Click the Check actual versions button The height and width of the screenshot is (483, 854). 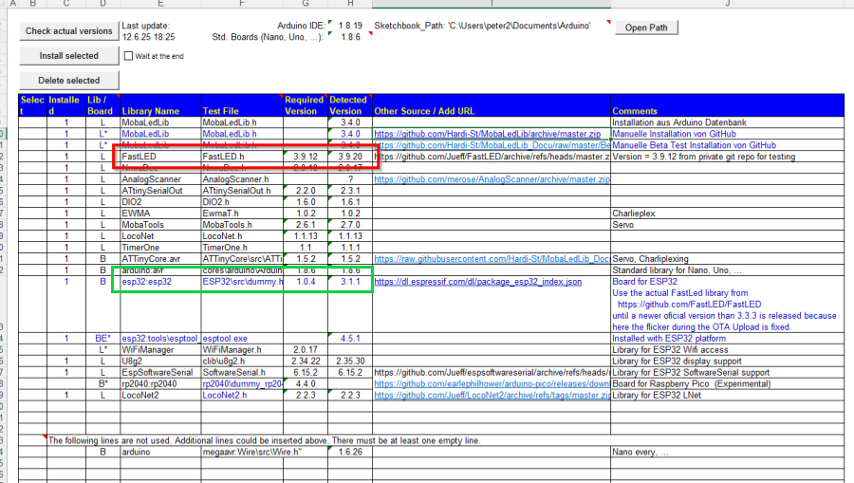[68, 31]
